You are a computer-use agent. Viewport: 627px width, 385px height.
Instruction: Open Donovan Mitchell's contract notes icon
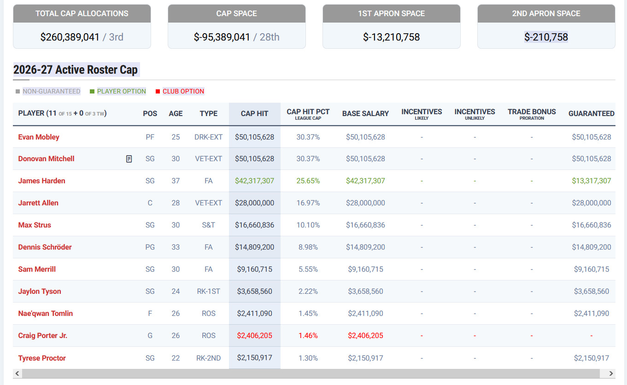click(x=129, y=159)
